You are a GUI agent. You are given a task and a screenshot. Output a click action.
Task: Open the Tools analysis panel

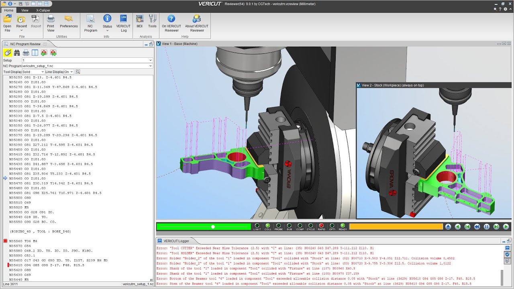tap(152, 21)
